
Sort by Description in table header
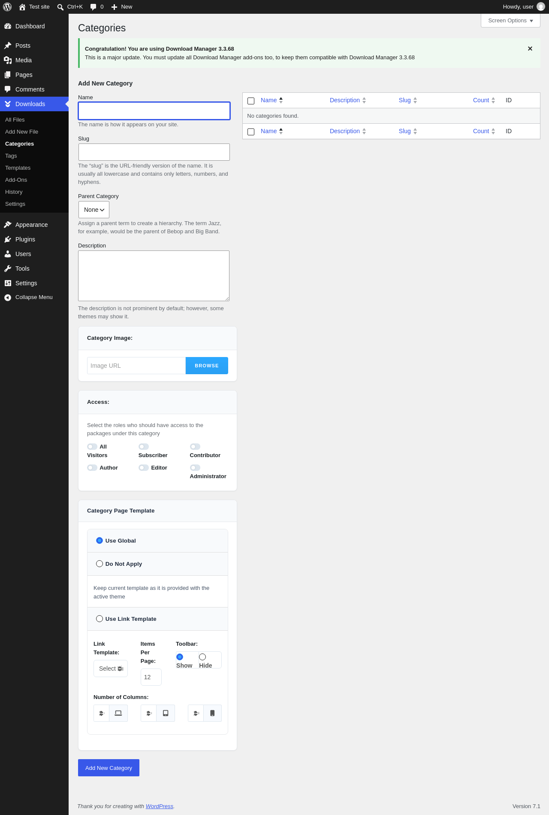click(348, 100)
